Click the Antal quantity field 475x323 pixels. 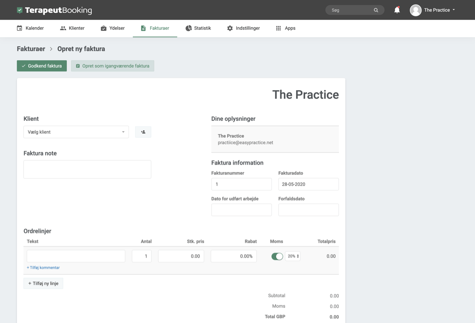click(142, 256)
